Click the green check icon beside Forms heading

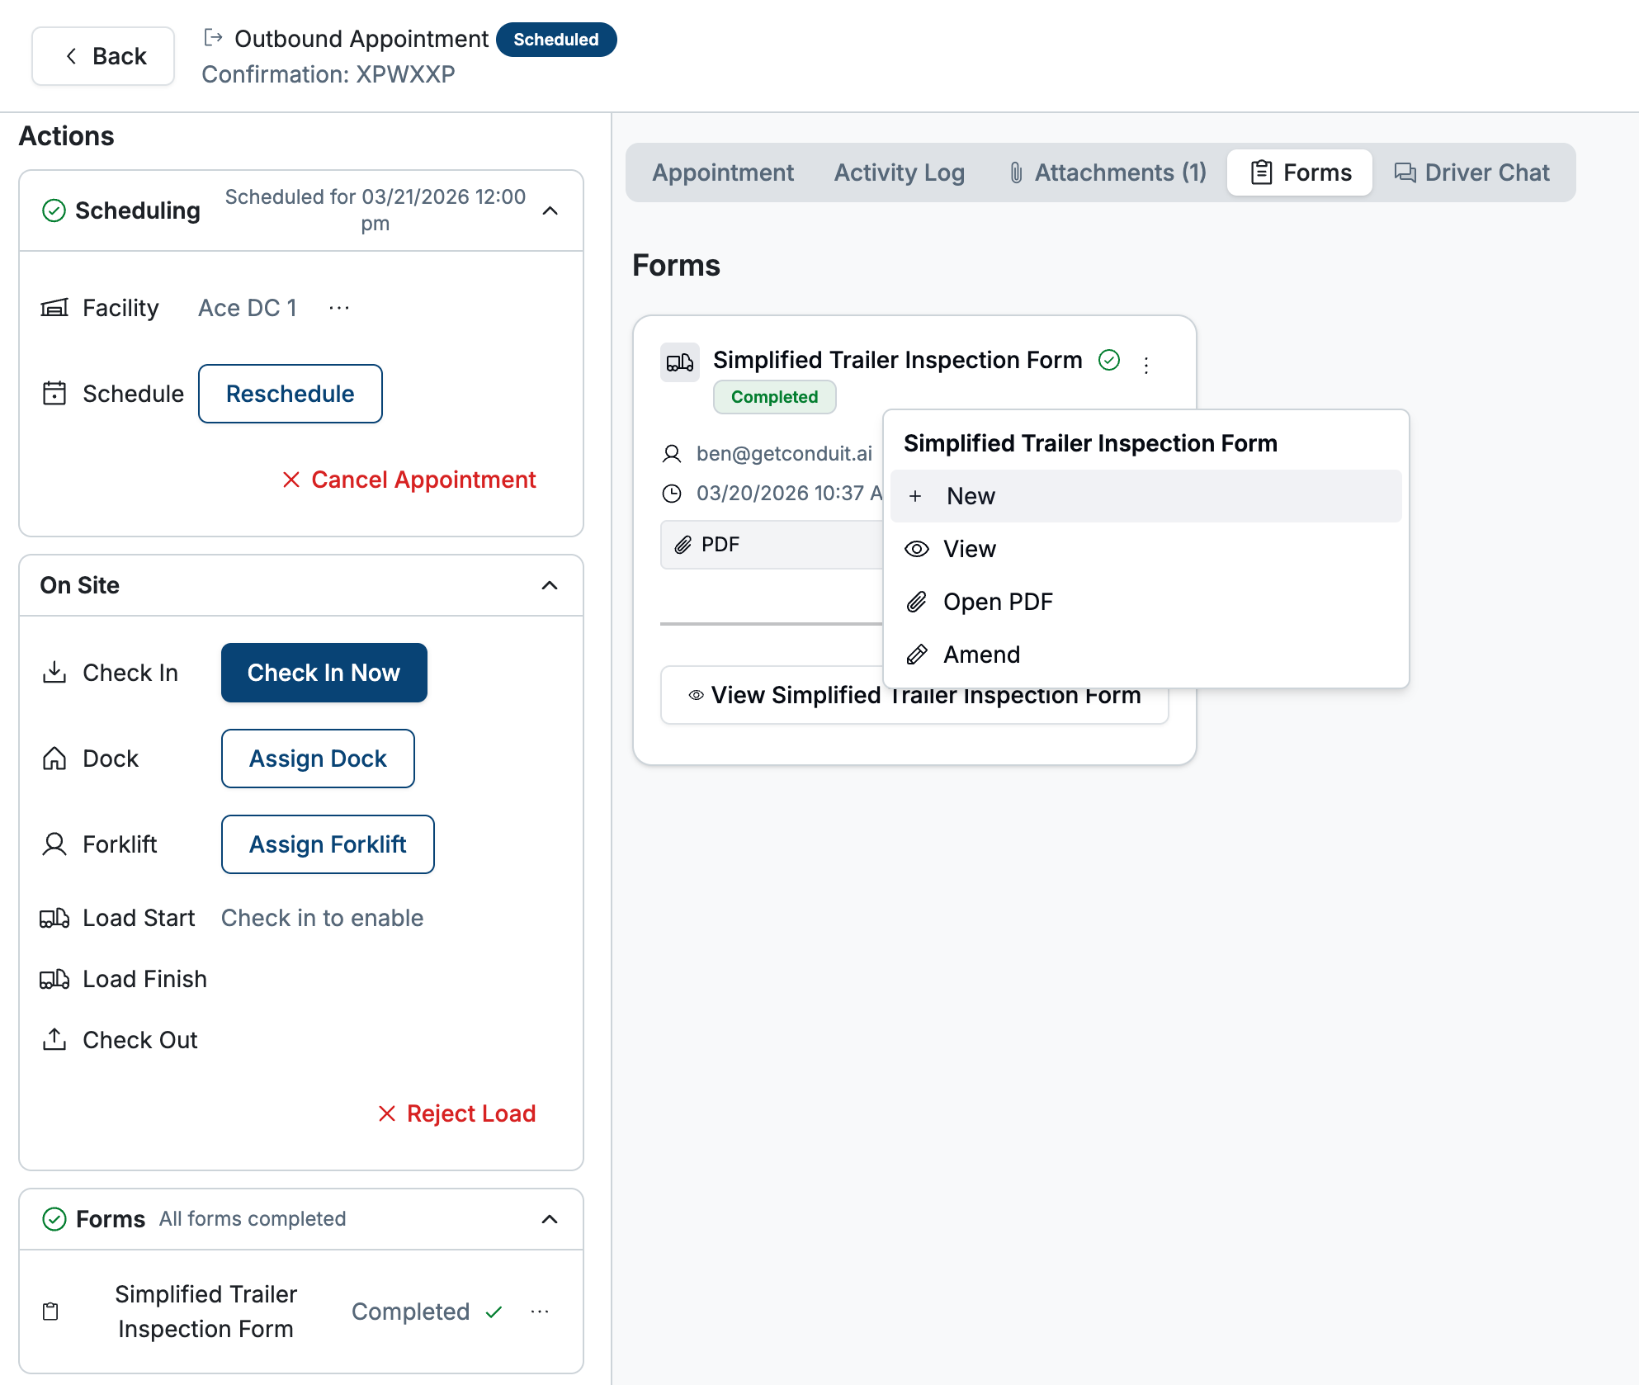[54, 1219]
